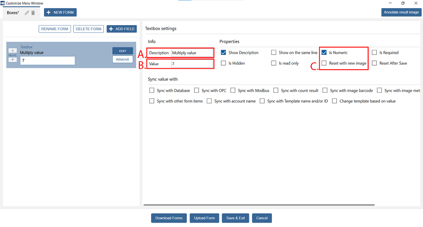Enable Reset with new image option
This screenshot has width=423, height=227.
324,63
